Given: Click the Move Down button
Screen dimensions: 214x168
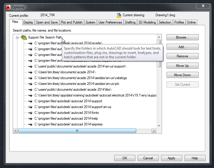Looking at the screenshot, I should pos(182,75).
